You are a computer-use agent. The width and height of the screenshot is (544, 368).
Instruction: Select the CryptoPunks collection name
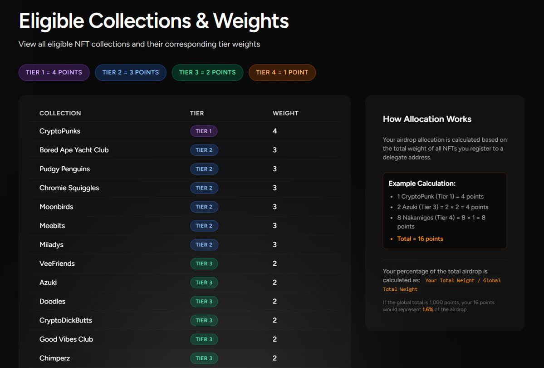pyautogui.click(x=60, y=131)
